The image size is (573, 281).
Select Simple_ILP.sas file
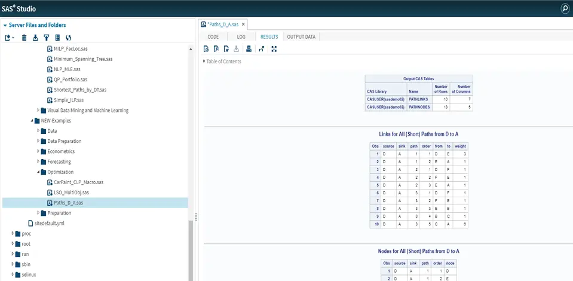68,100
